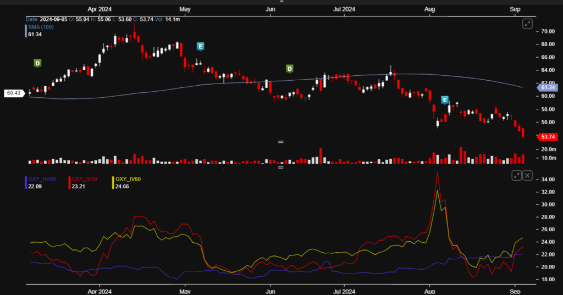563x295 pixels.
Task: Click the 70.00 price axis label
Action: [x=548, y=31]
